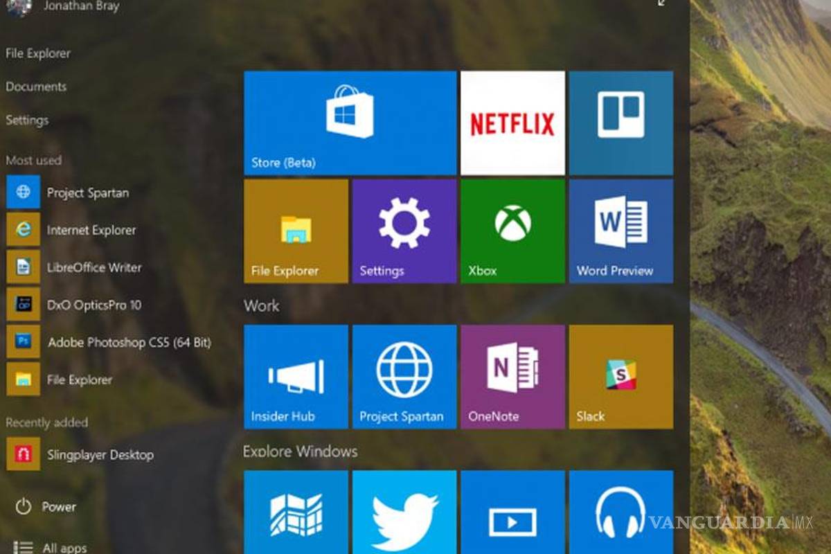Image resolution: width=831 pixels, height=554 pixels.
Task: Open the Xbox tile
Action: click(x=512, y=231)
